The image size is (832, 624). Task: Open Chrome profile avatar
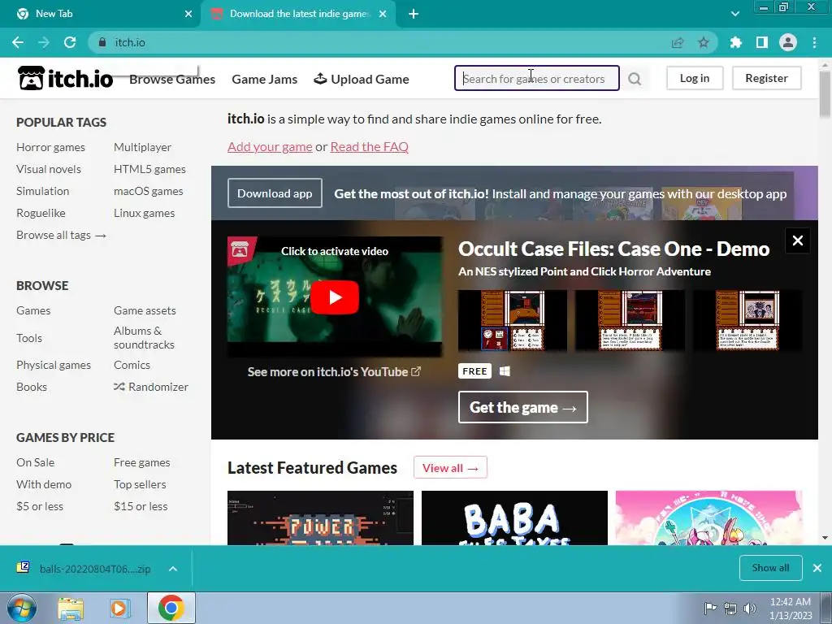click(x=788, y=42)
